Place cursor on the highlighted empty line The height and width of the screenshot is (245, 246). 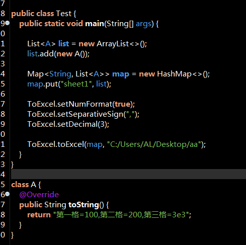click(128, 174)
